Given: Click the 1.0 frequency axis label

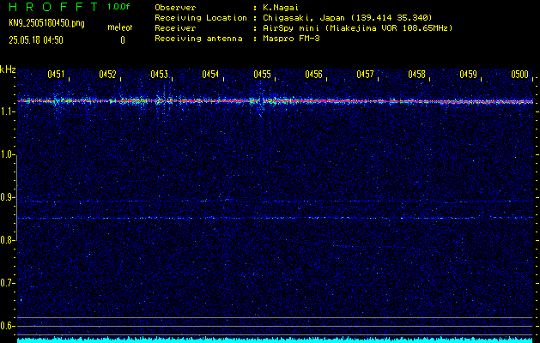Looking at the screenshot, I should click(x=7, y=155).
